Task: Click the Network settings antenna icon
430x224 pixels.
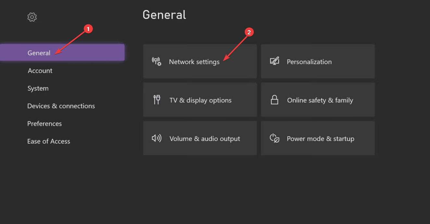Action: click(156, 61)
